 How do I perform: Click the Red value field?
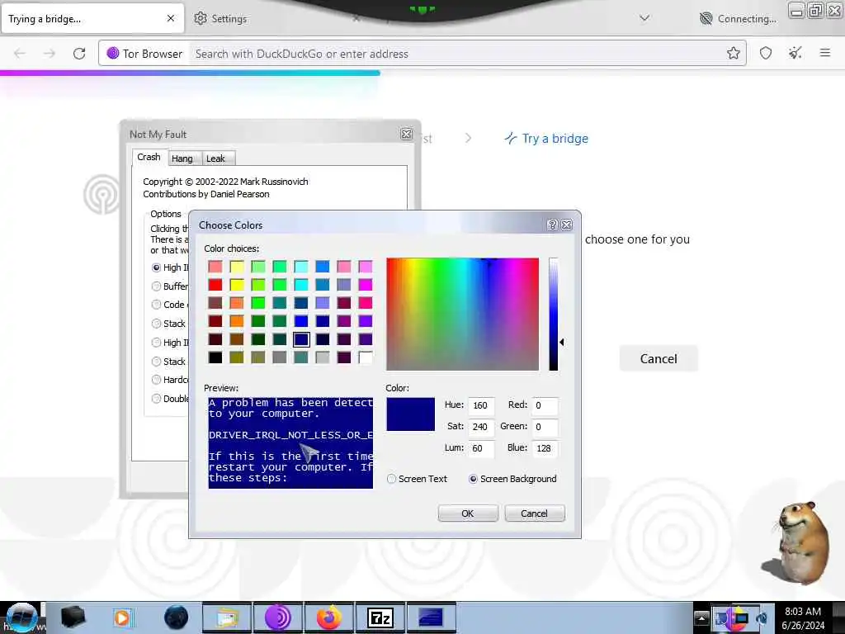[x=545, y=405]
